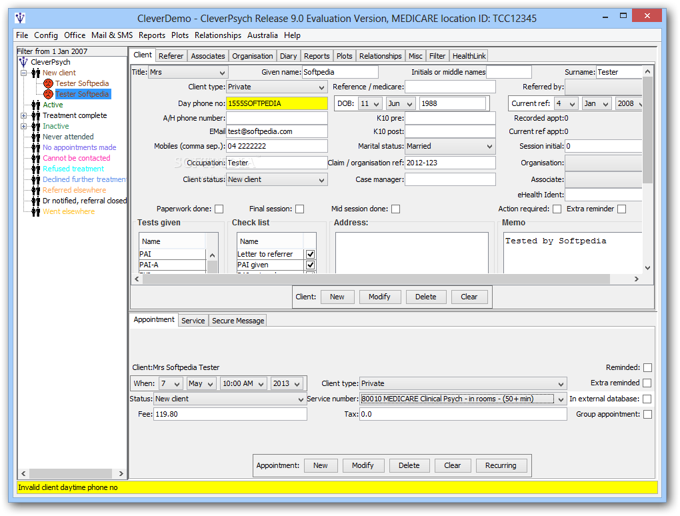
Task: Switch to the Referer tab
Action: click(171, 56)
